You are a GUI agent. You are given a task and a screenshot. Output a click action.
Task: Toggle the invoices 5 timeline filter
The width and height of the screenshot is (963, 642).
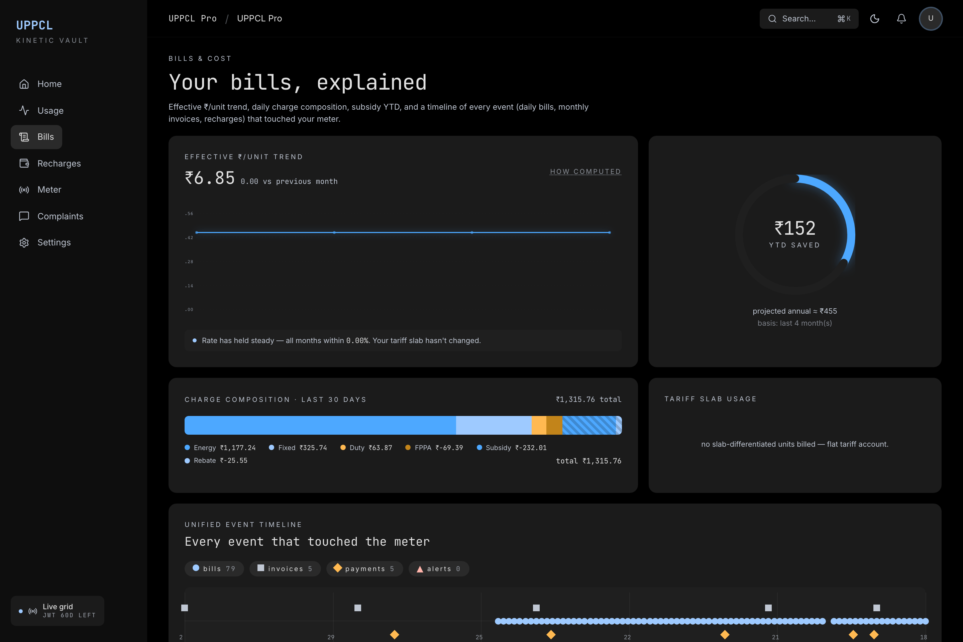pos(285,569)
